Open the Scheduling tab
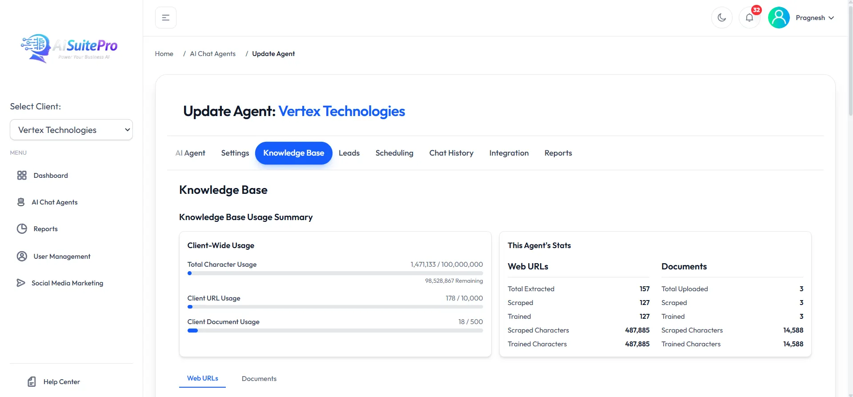 (x=394, y=153)
